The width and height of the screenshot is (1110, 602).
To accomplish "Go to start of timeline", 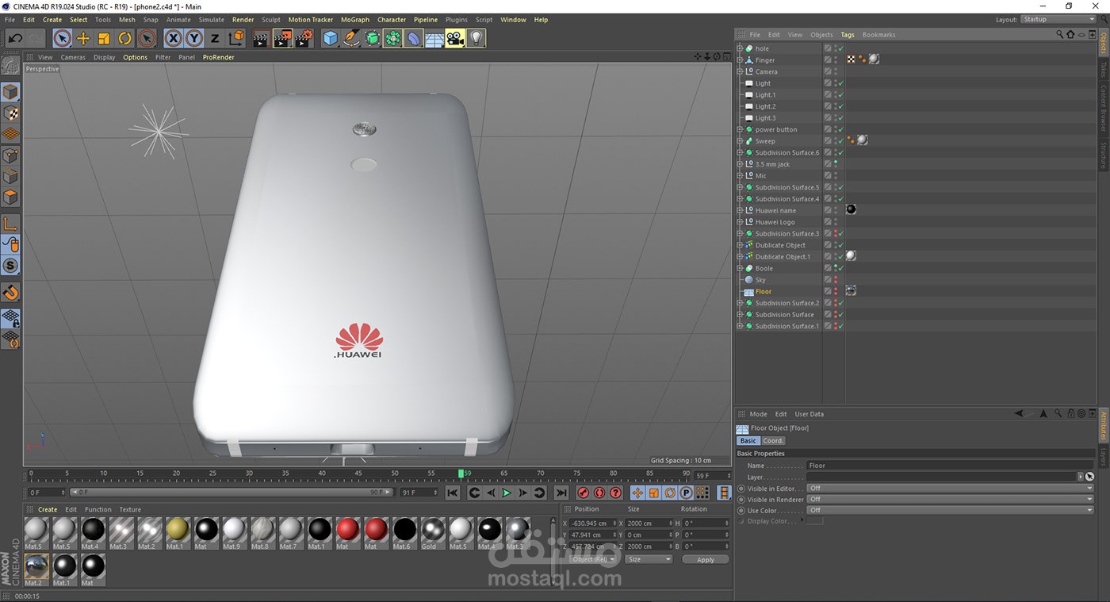I will (x=452, y=493).
